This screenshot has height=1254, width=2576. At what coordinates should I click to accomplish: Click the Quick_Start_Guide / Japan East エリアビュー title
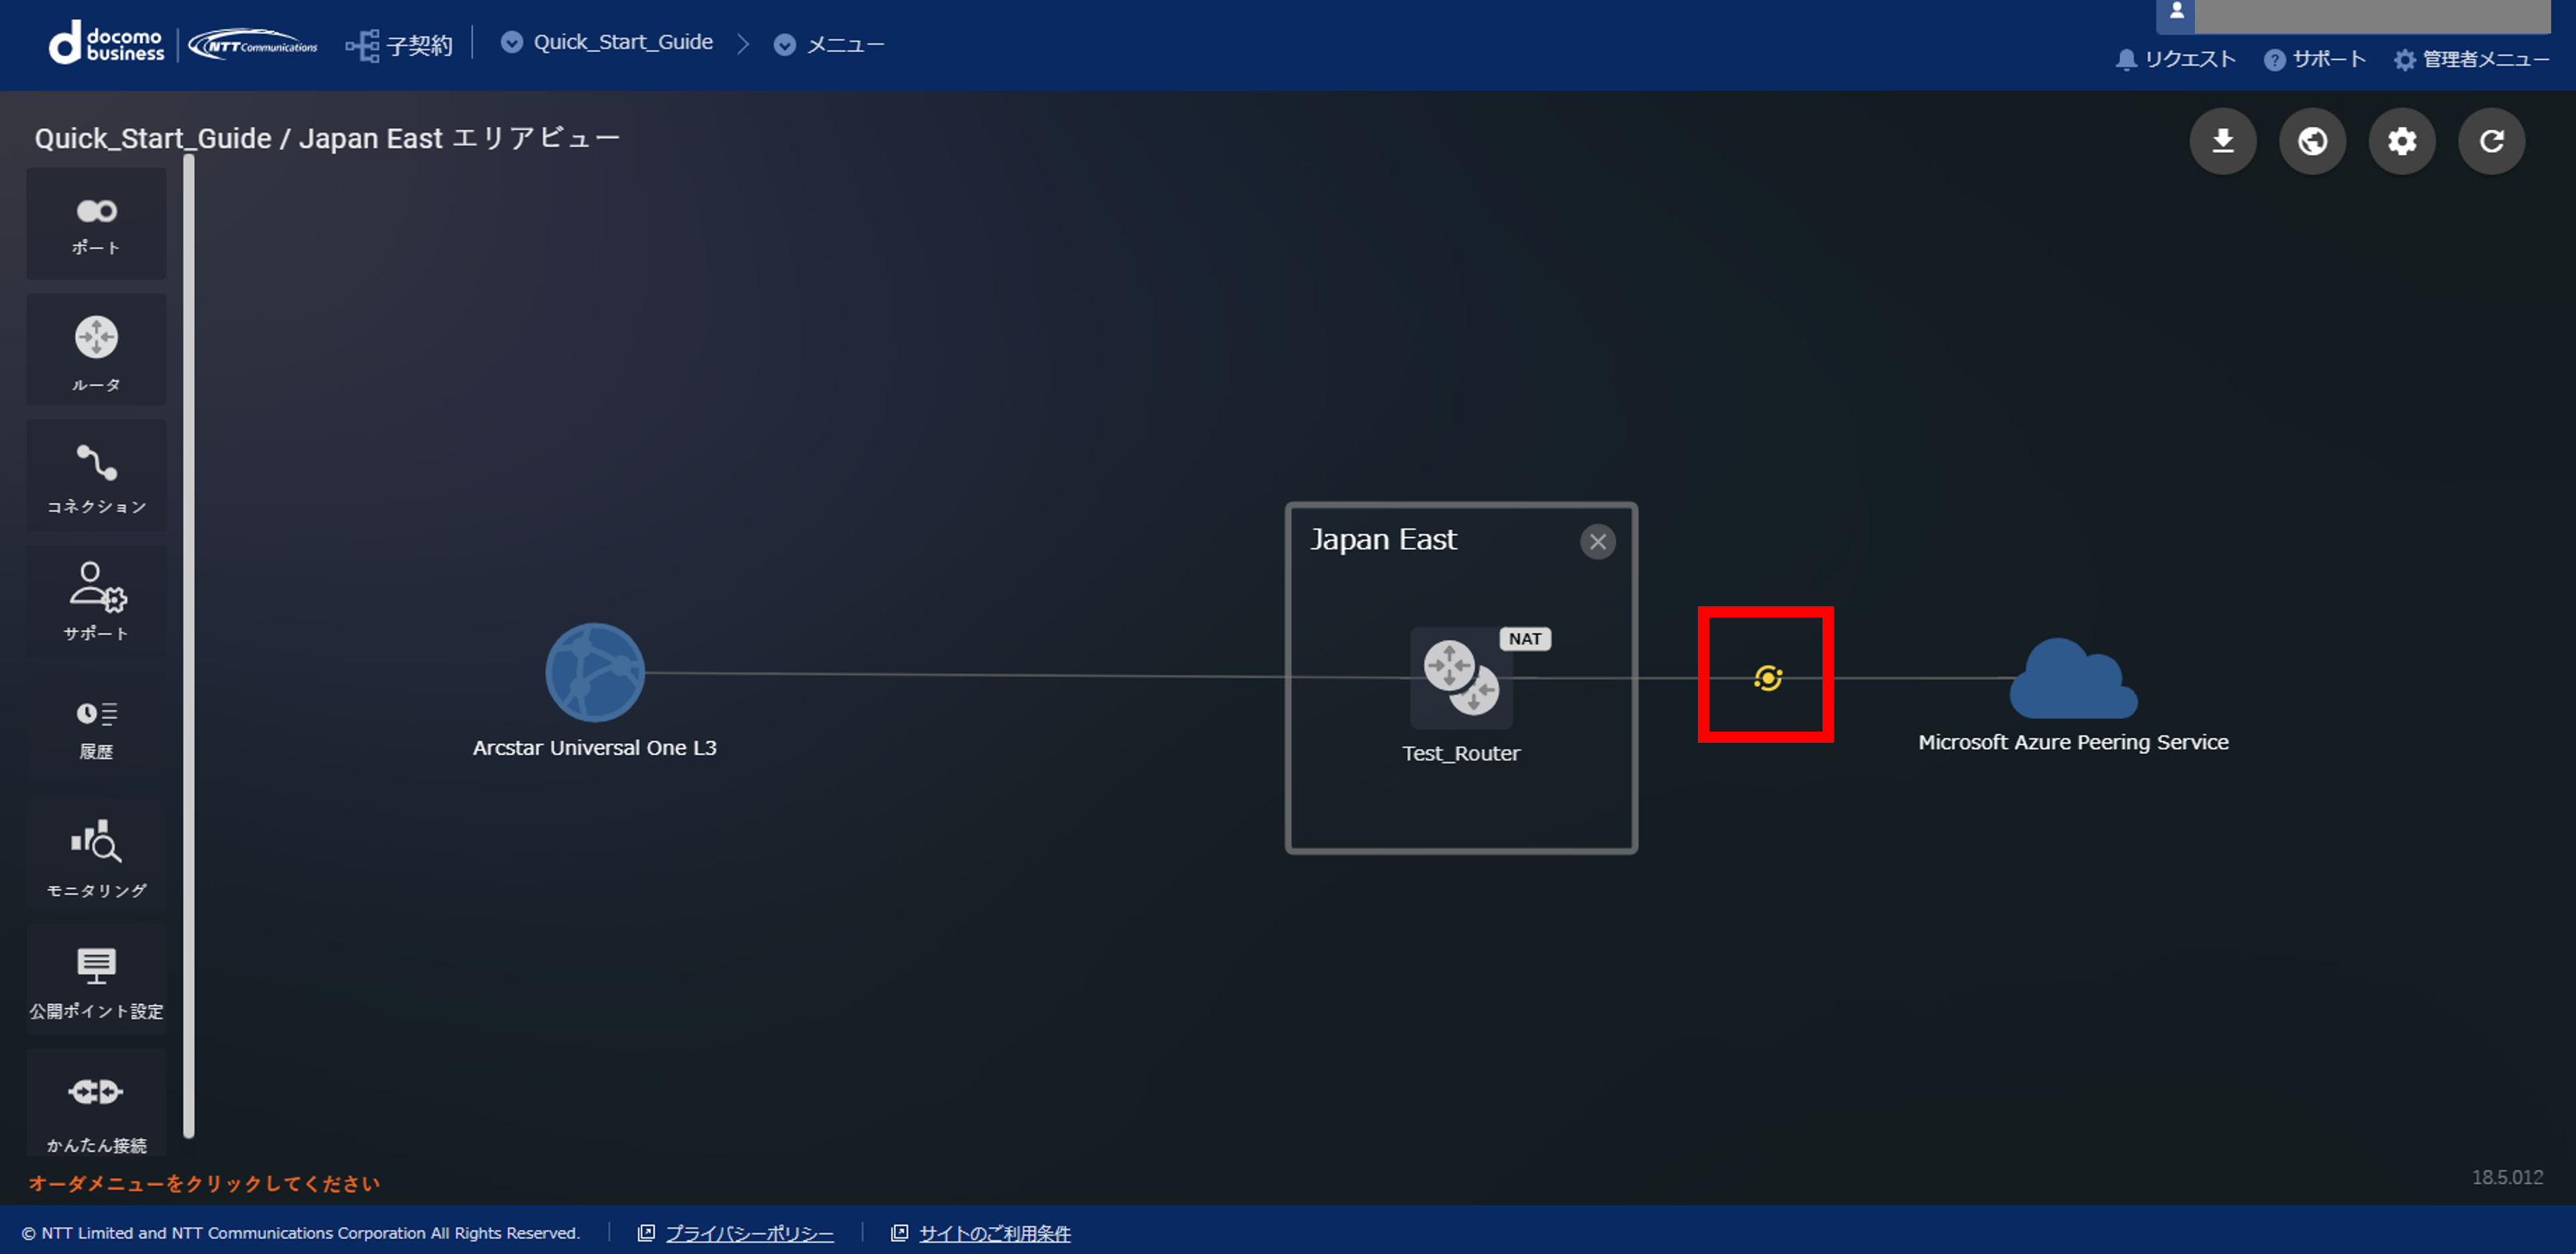tap(327, 138)
